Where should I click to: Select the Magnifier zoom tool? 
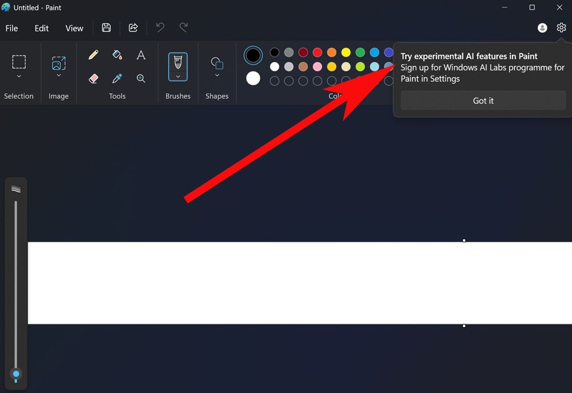coord(141,78)
